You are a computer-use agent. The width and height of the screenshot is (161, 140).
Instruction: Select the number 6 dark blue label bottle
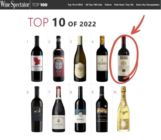click(x=37, y=109)
